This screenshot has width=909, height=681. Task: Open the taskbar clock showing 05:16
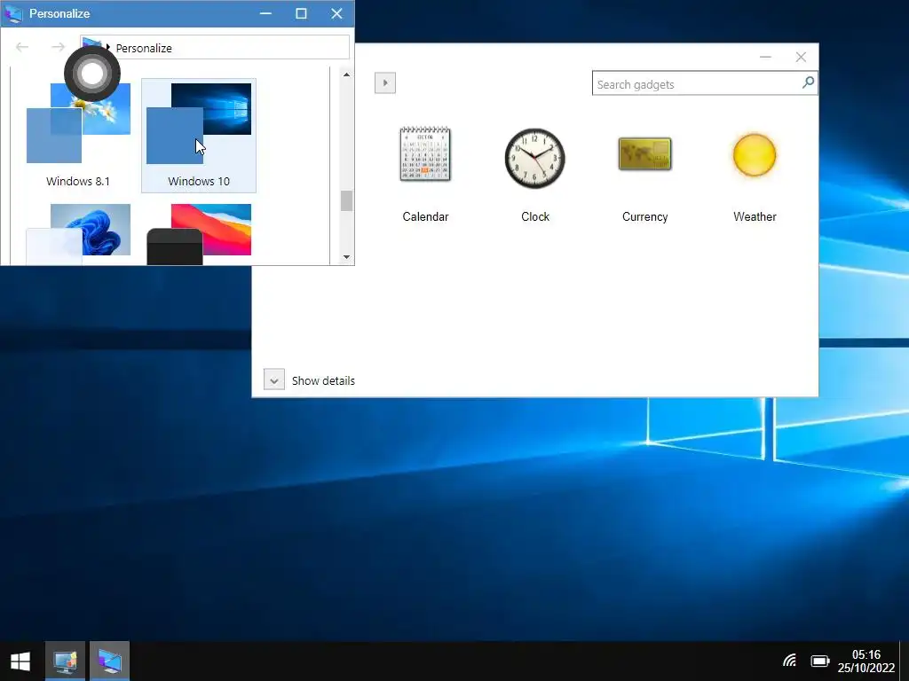pos(866,661)
